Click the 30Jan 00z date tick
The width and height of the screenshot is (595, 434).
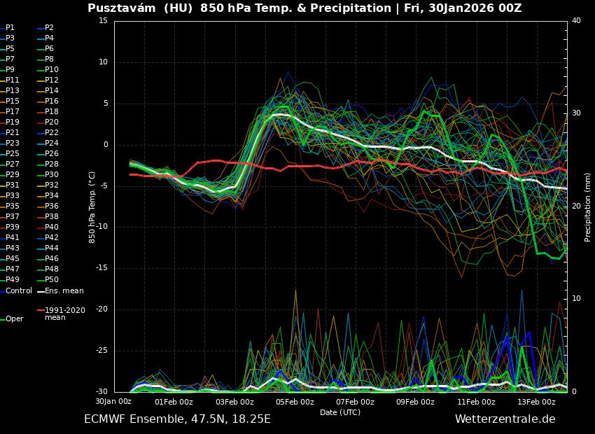[113, 402]
